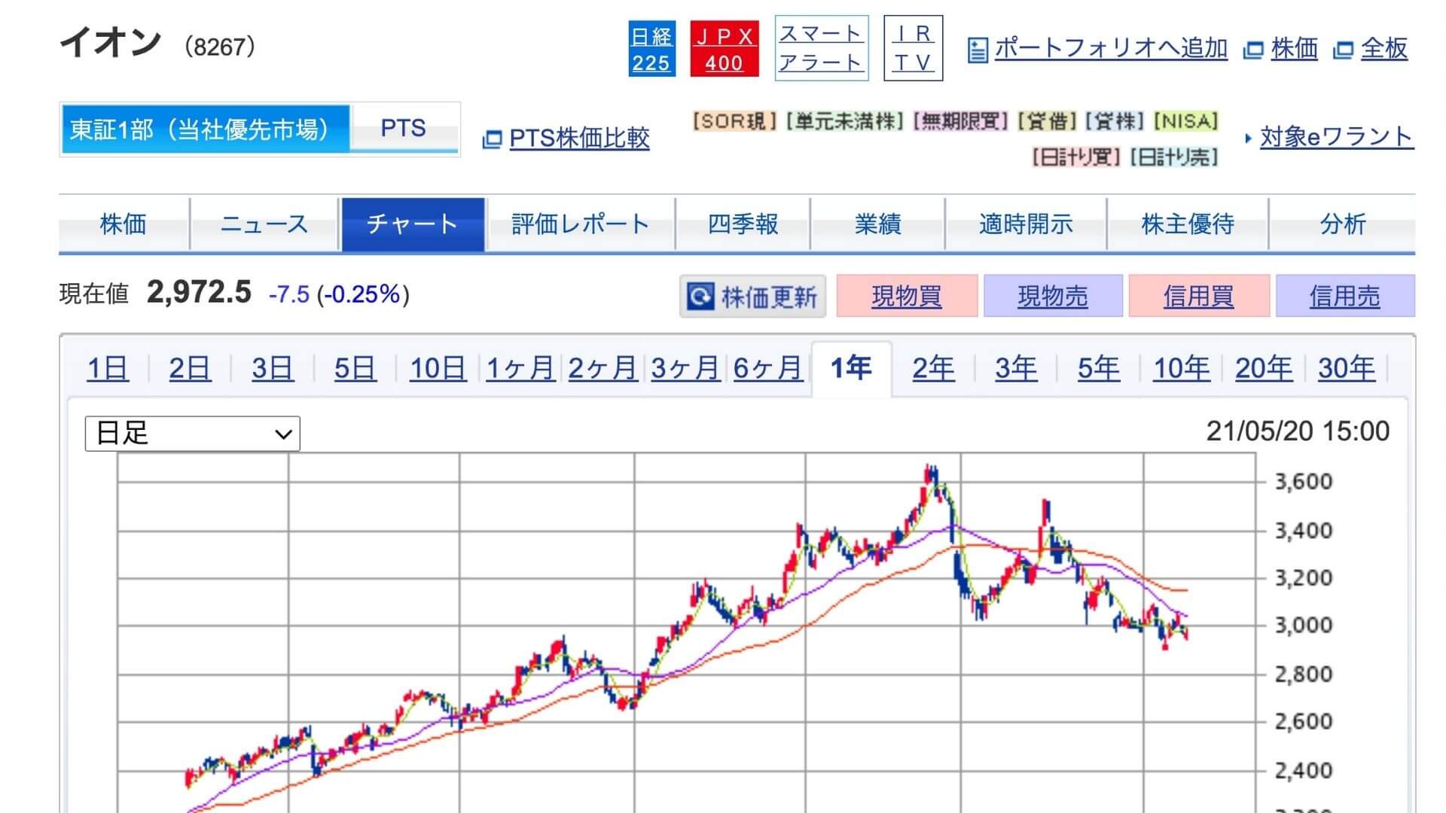The width and height of the screenshot is (1446, 813).
Task: Set chart period to 1日
Action: 108,368
